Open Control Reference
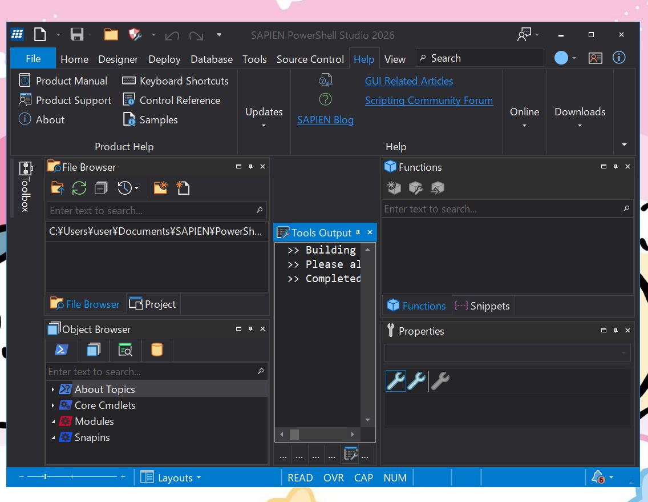 172,100
